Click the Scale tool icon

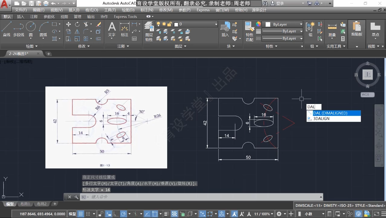tap(77, 39)
